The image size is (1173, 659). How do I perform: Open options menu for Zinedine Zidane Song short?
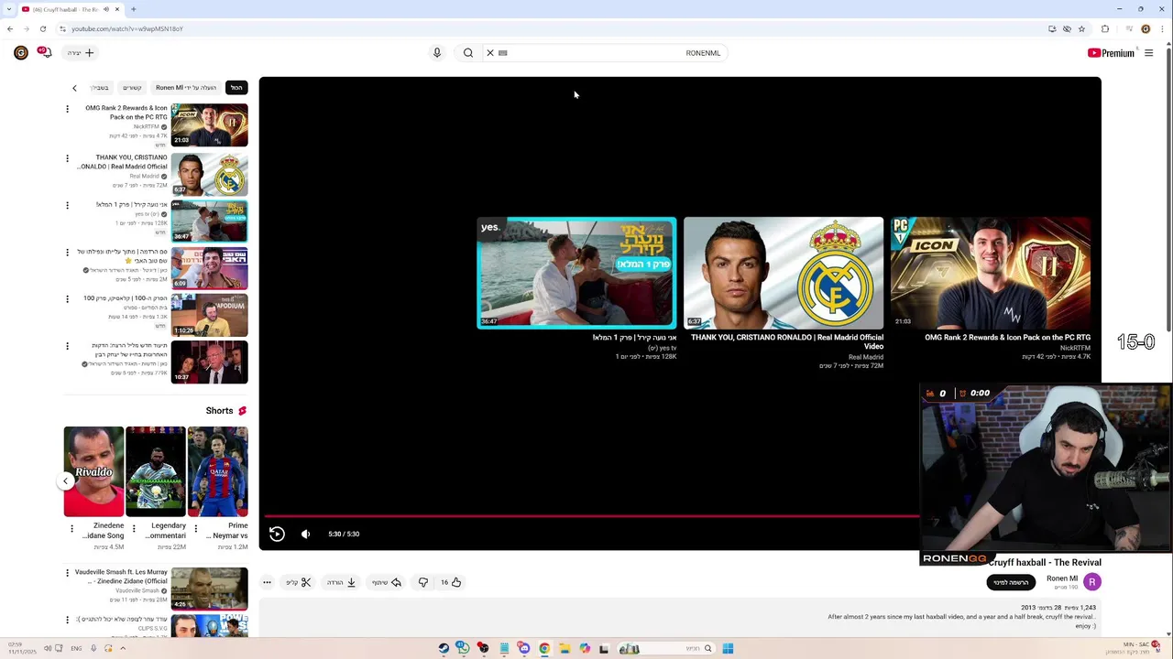(71, 528)
